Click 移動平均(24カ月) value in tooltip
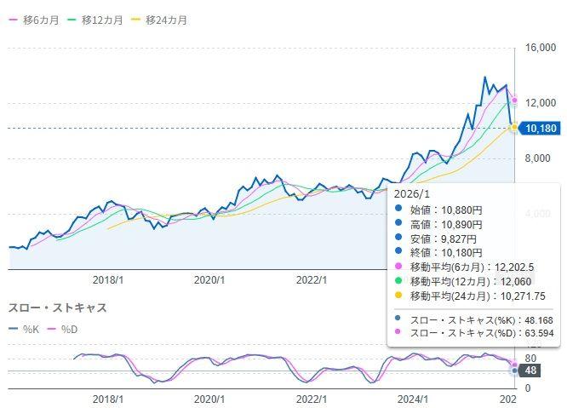The width and height of the screenshot is (567, 408). [x=468, y=296]
